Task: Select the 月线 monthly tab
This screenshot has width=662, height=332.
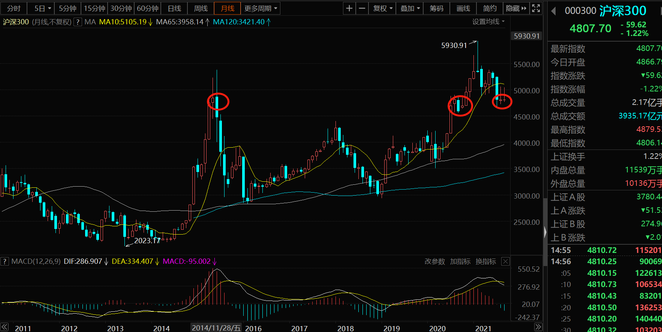Action: 228,8
